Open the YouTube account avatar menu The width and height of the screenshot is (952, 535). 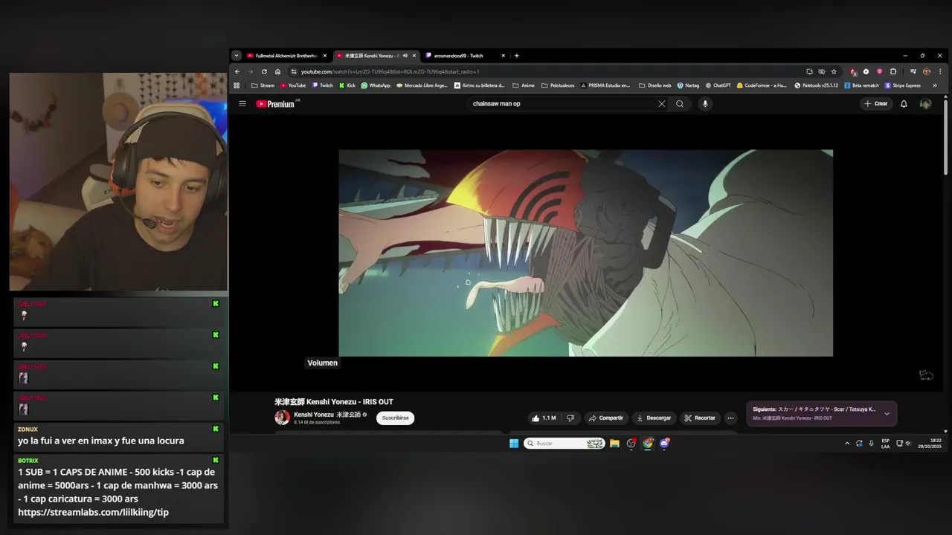[x=925, y=104]
